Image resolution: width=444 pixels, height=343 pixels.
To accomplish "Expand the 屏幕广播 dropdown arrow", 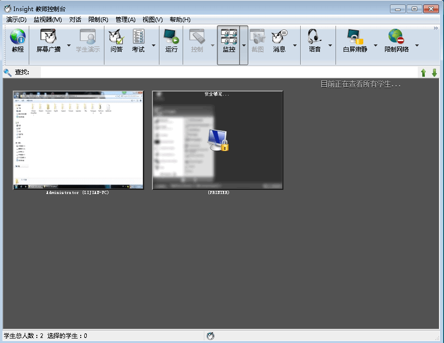I will [69, 45].
